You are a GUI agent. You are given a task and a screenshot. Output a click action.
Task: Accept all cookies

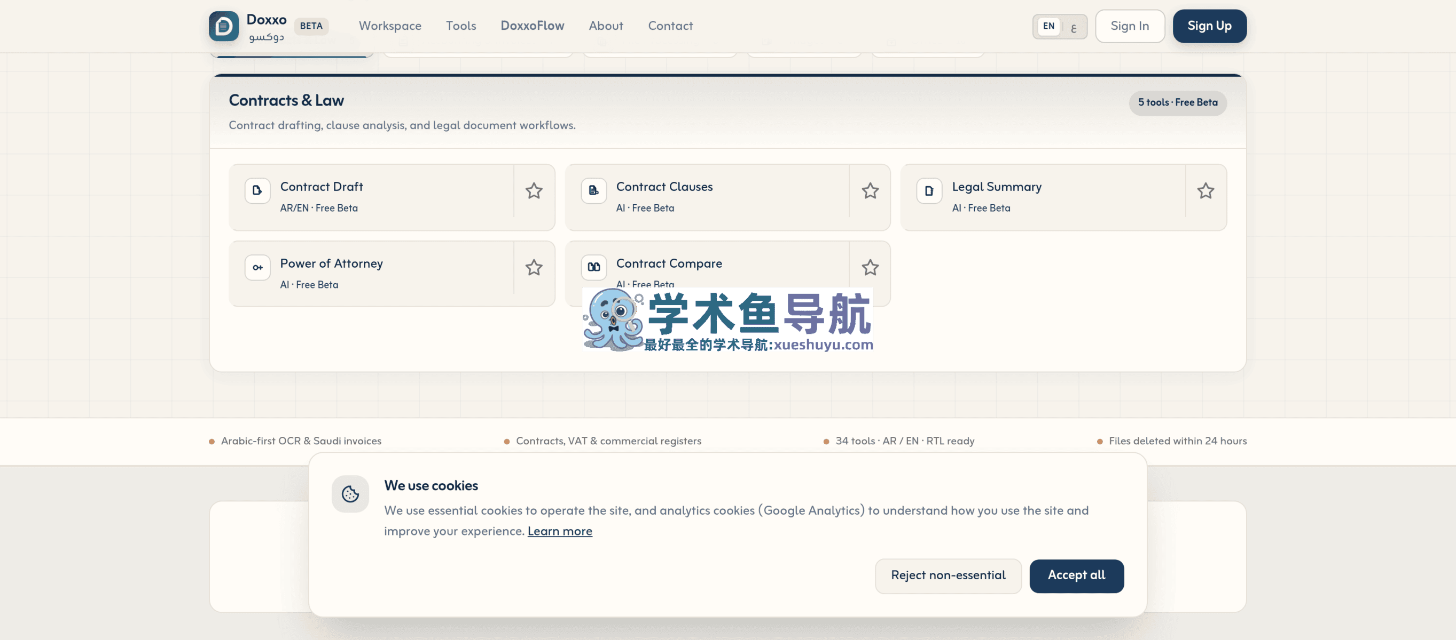1076,575
